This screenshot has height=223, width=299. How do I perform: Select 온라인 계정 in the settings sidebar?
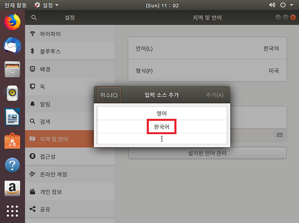tap(70, 174)
